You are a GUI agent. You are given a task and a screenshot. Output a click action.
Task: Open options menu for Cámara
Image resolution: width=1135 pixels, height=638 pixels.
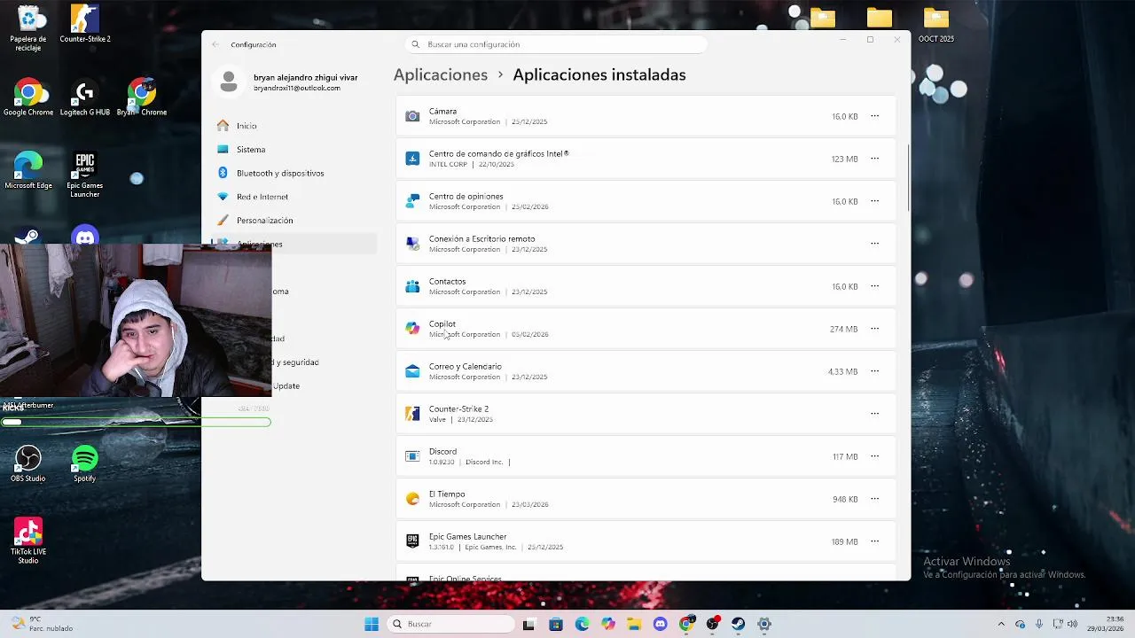(874, 116)
